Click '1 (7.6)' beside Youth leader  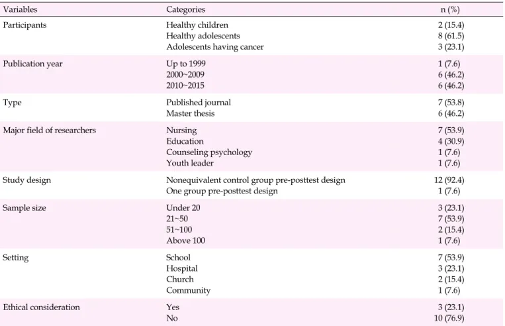449,163
